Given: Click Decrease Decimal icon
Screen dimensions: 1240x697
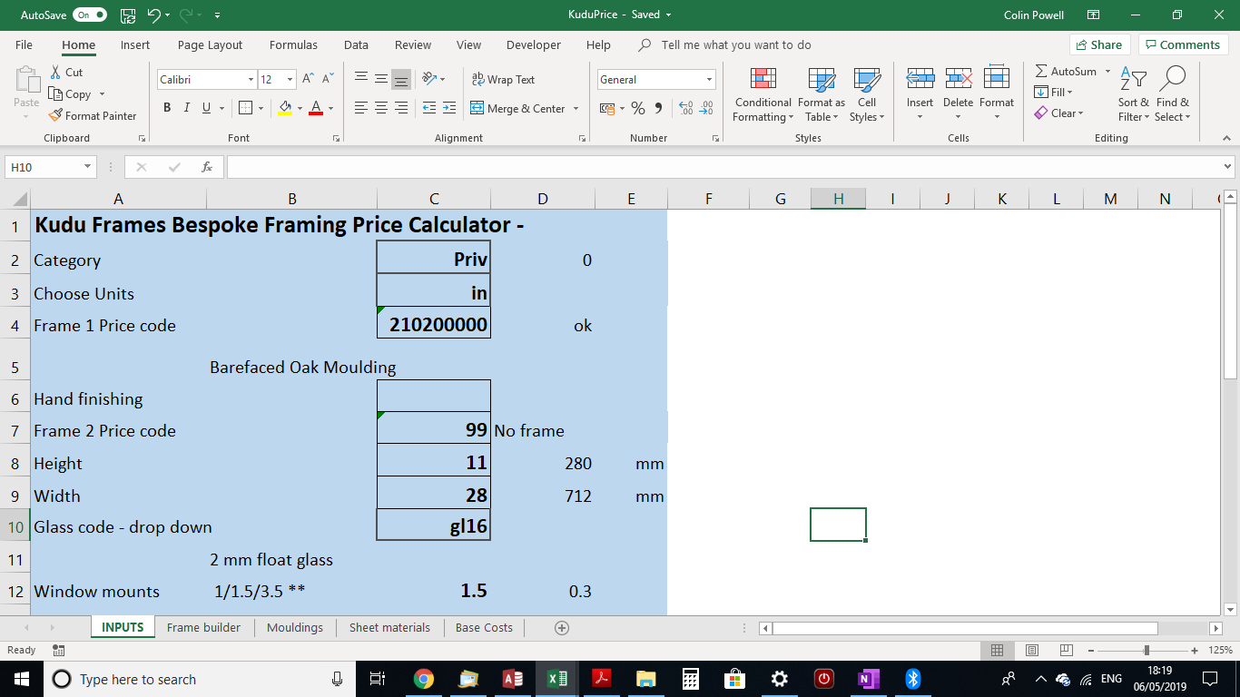Looking at the screenshot, I should click(706, 108).
